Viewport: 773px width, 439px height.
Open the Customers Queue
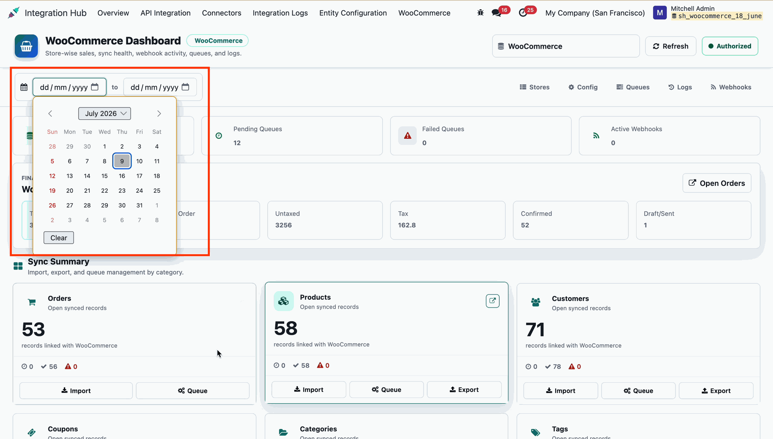[639, 391]
